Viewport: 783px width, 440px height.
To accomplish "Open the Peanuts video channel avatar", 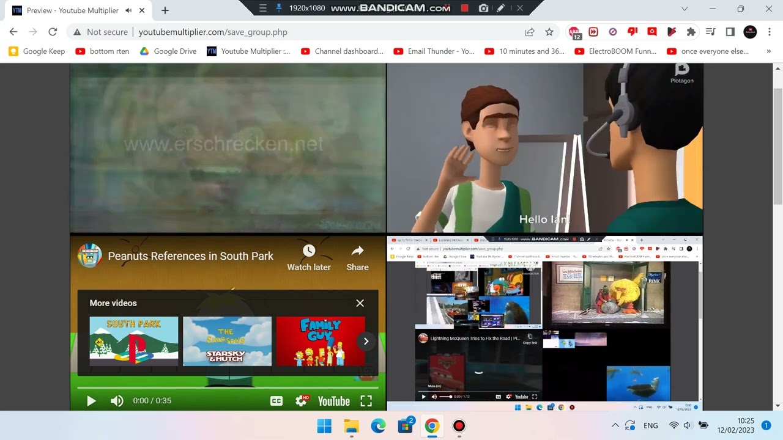I will tap(90, 256).
